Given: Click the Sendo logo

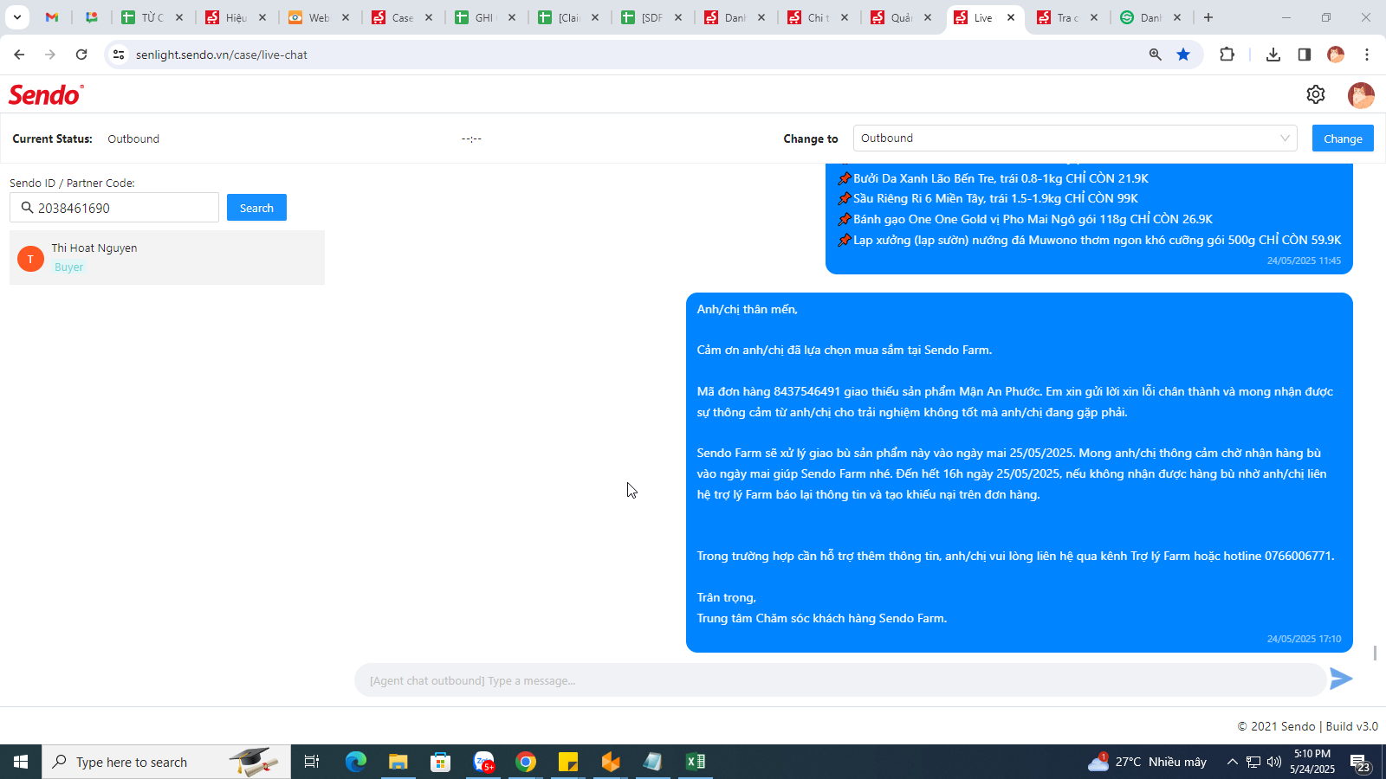Looking at the screenshot, I should point(46,94).
